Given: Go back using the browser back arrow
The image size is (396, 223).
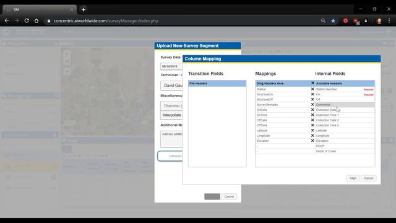Looking at the screenshot, I should click(7, 20).
